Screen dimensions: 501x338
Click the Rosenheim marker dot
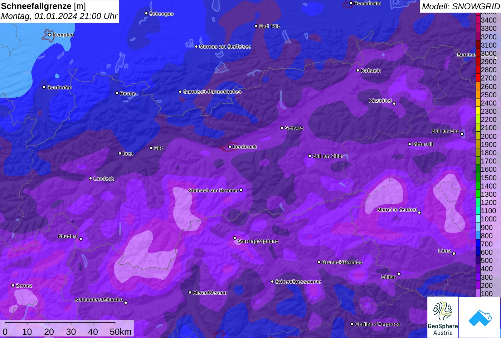tap(351, 3)
